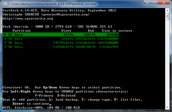Maximize the testdisk_win.exe window
This screenshot has width=172, height=112.
pyautogui.click(x=154, y=3)
